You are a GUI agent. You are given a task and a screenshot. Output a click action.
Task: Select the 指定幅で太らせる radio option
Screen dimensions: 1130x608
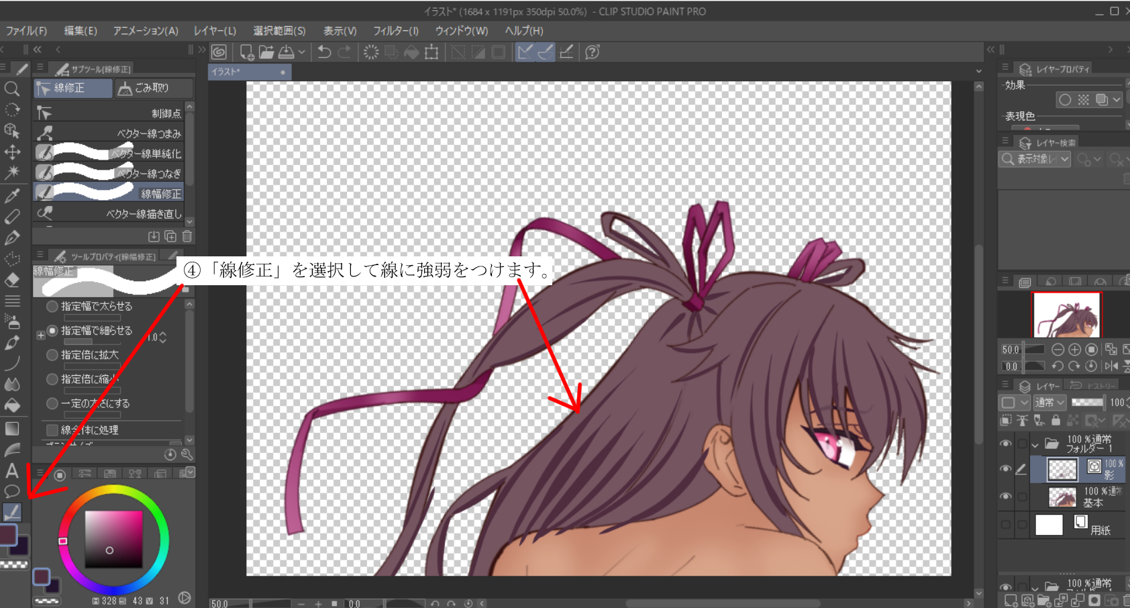point(52,307)
